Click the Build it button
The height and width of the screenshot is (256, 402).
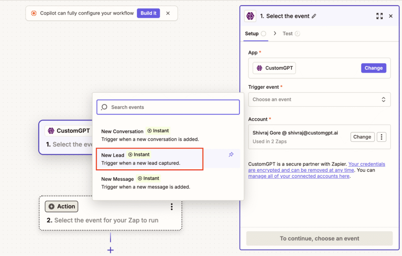[148, 13]
